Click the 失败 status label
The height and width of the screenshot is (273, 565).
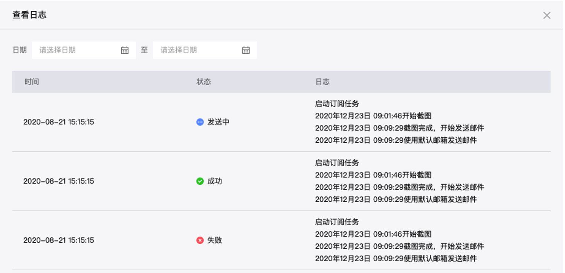[215, 240]
